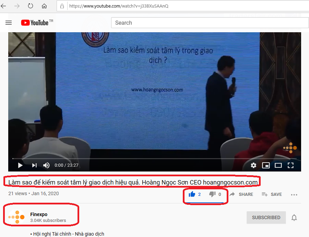Enable miniplayer mode icon
This screenshot has height=237, width=309.
pyautogui.click(x=266, y=165)
